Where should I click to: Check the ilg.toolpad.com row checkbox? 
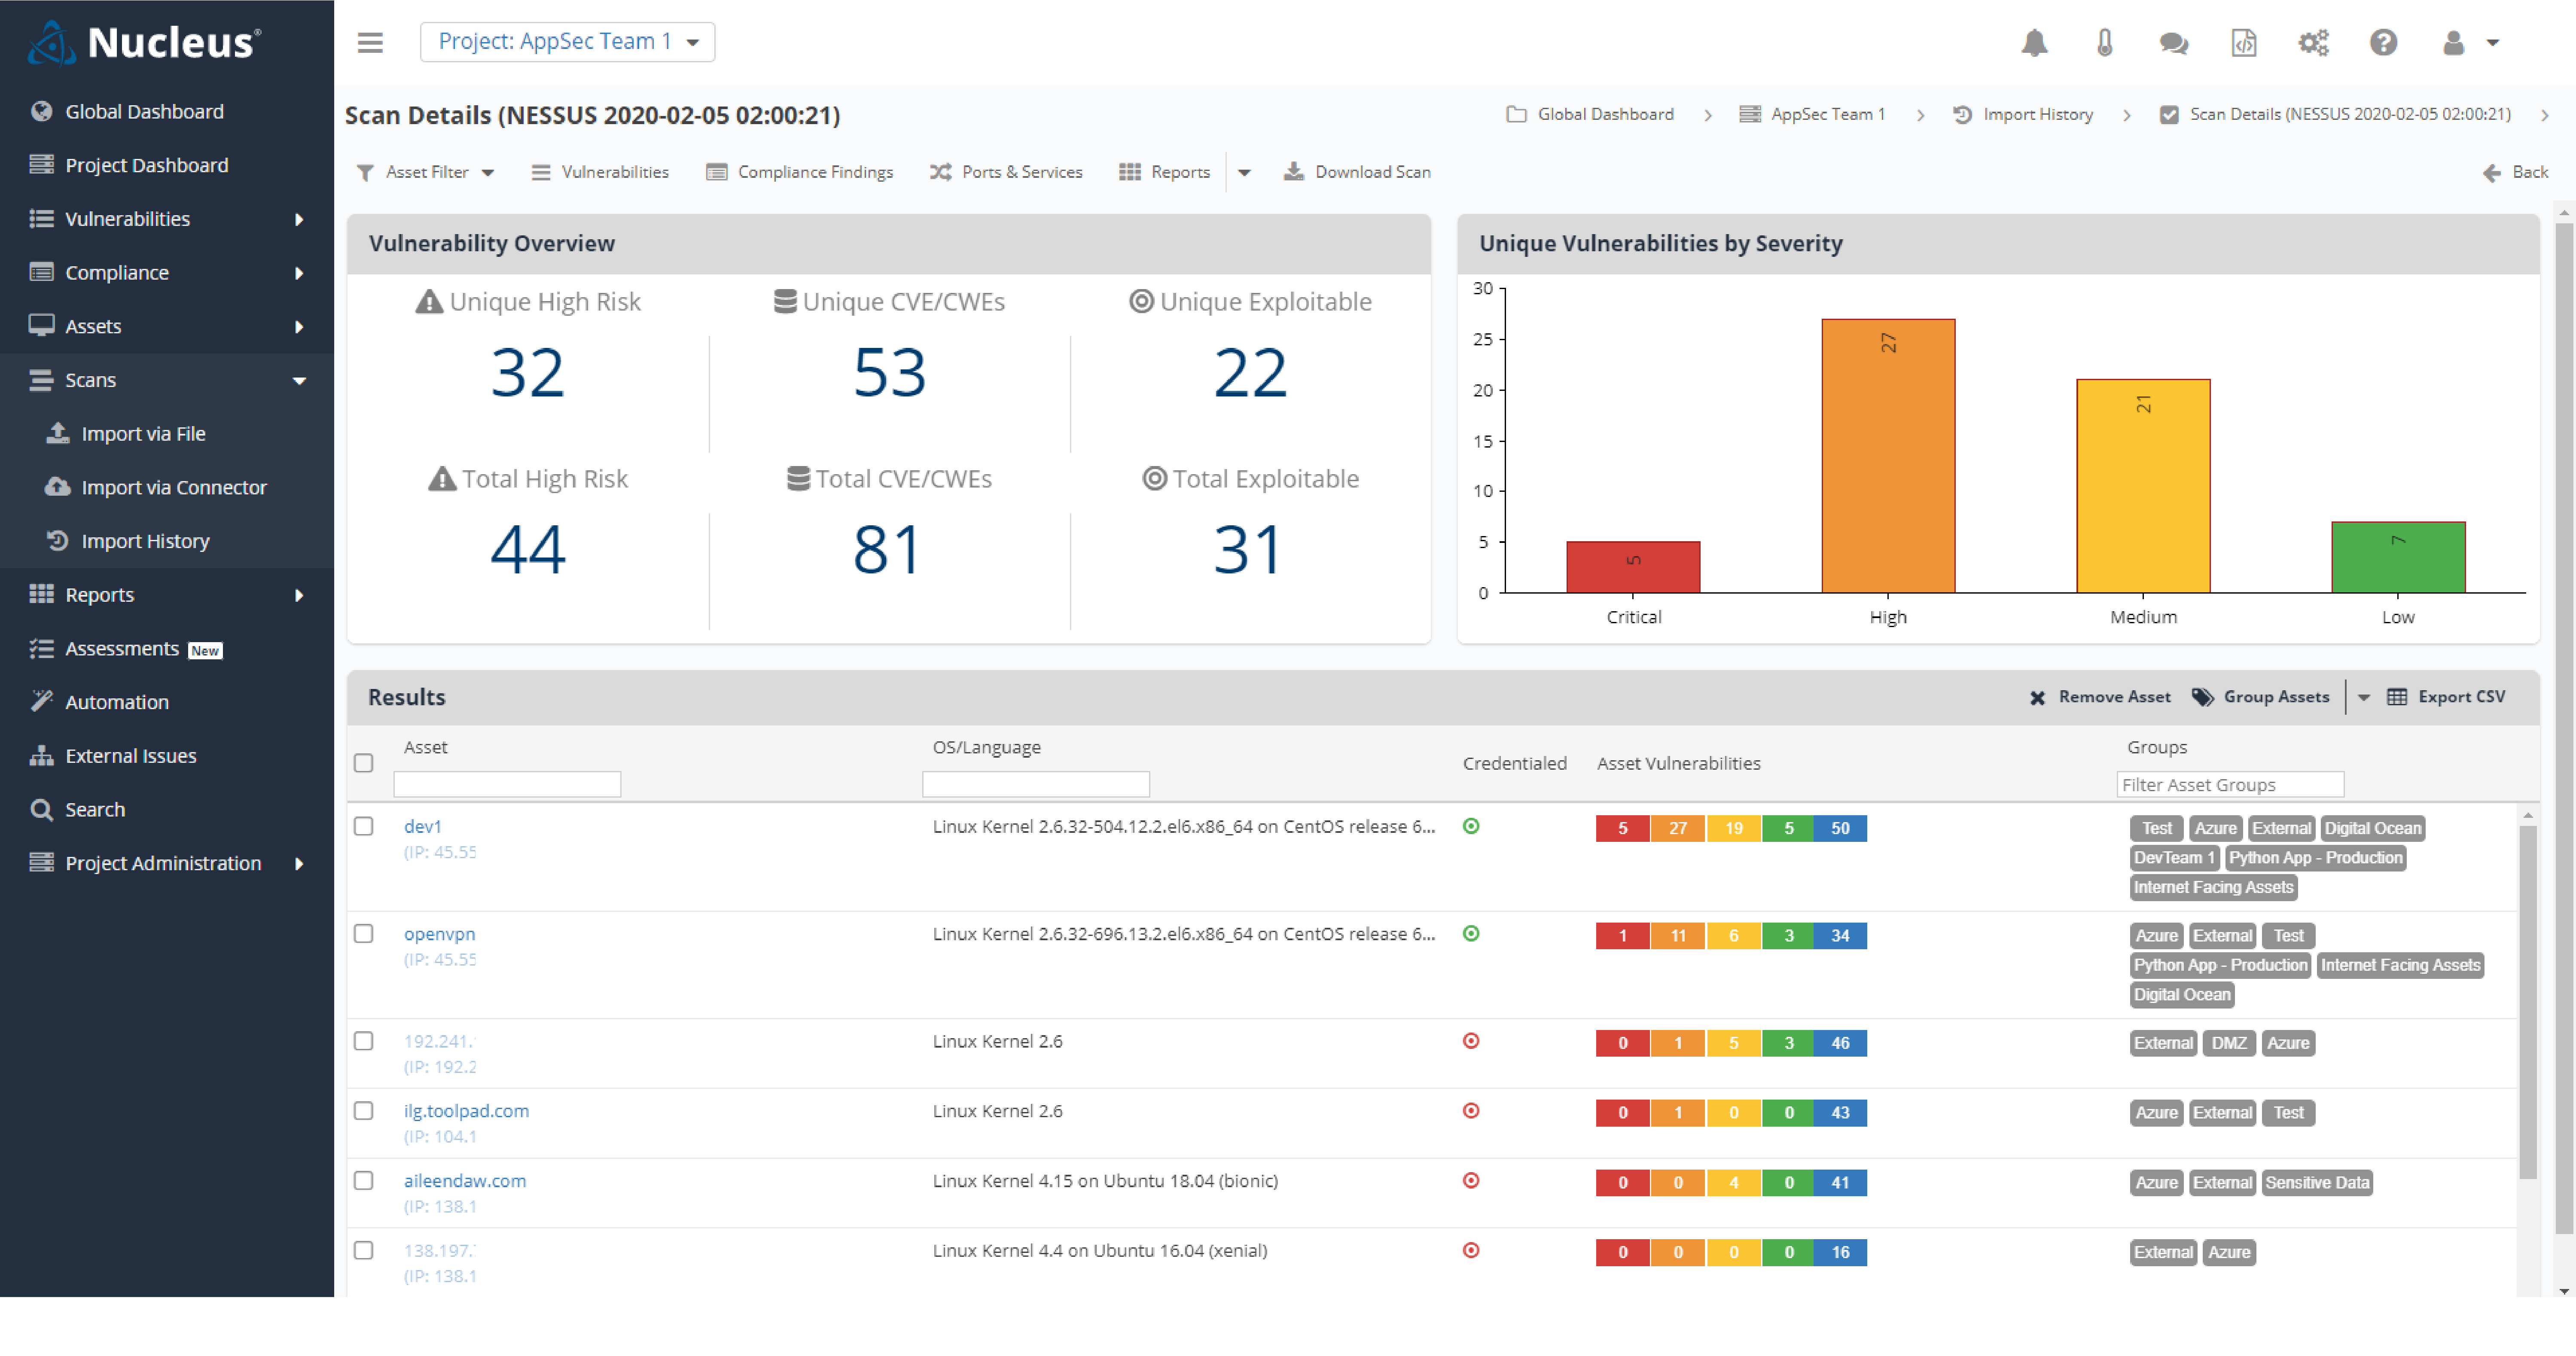point(364,1111)
